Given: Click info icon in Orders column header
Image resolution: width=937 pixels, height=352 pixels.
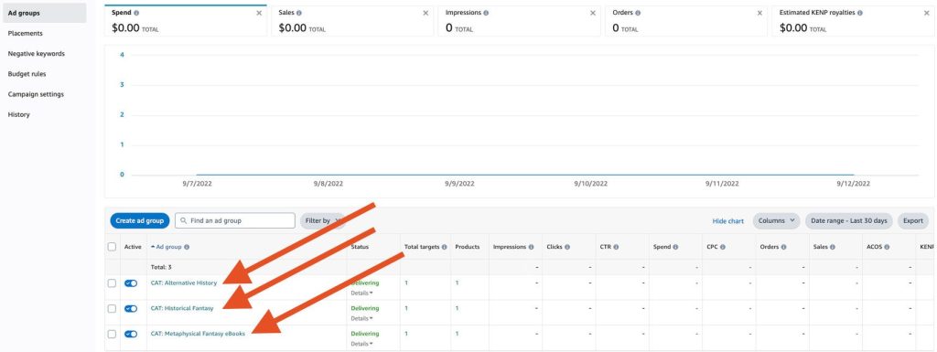Looking at the screenshot, I should tap(783, 247).
